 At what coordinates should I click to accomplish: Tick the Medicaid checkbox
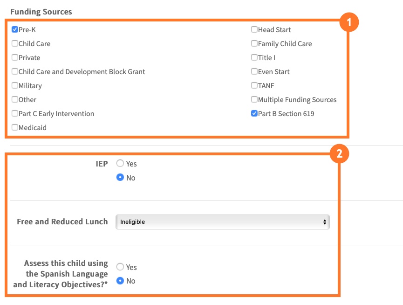pyautogui.click(x=15, y=128)
